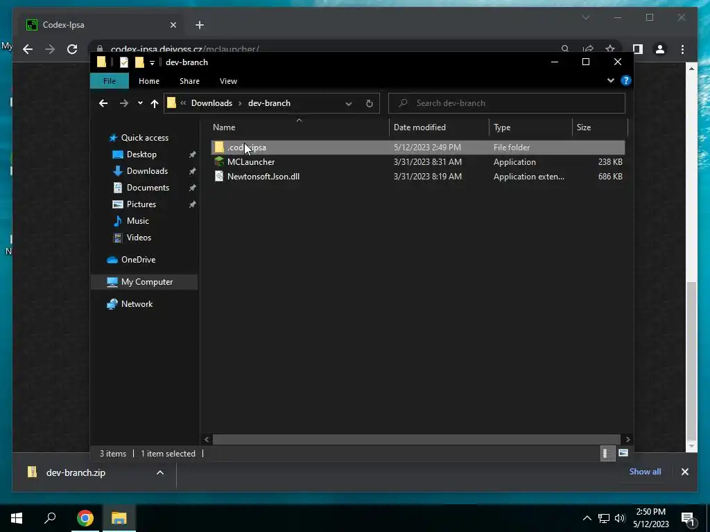Open Windows taskbar search
Viewport: 710px width, 532px height.
pos(50,518)
